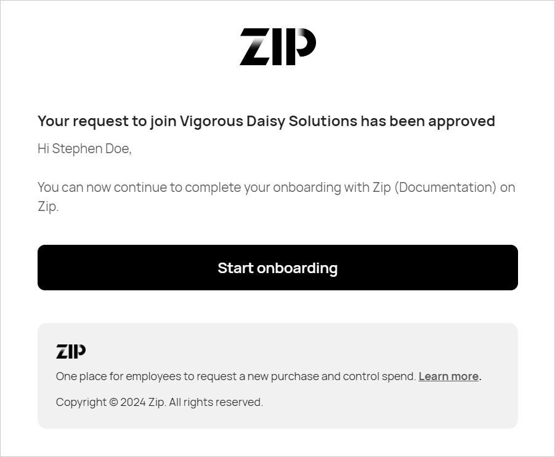The height and width of the screenshot is (457, 555).
Task: Click the "Copyright" word in footer
Action: pos(81,402)
